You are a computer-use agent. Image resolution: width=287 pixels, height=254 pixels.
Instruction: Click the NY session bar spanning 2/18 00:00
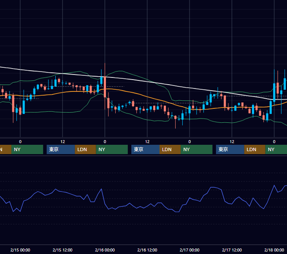(x=276, y=149)
